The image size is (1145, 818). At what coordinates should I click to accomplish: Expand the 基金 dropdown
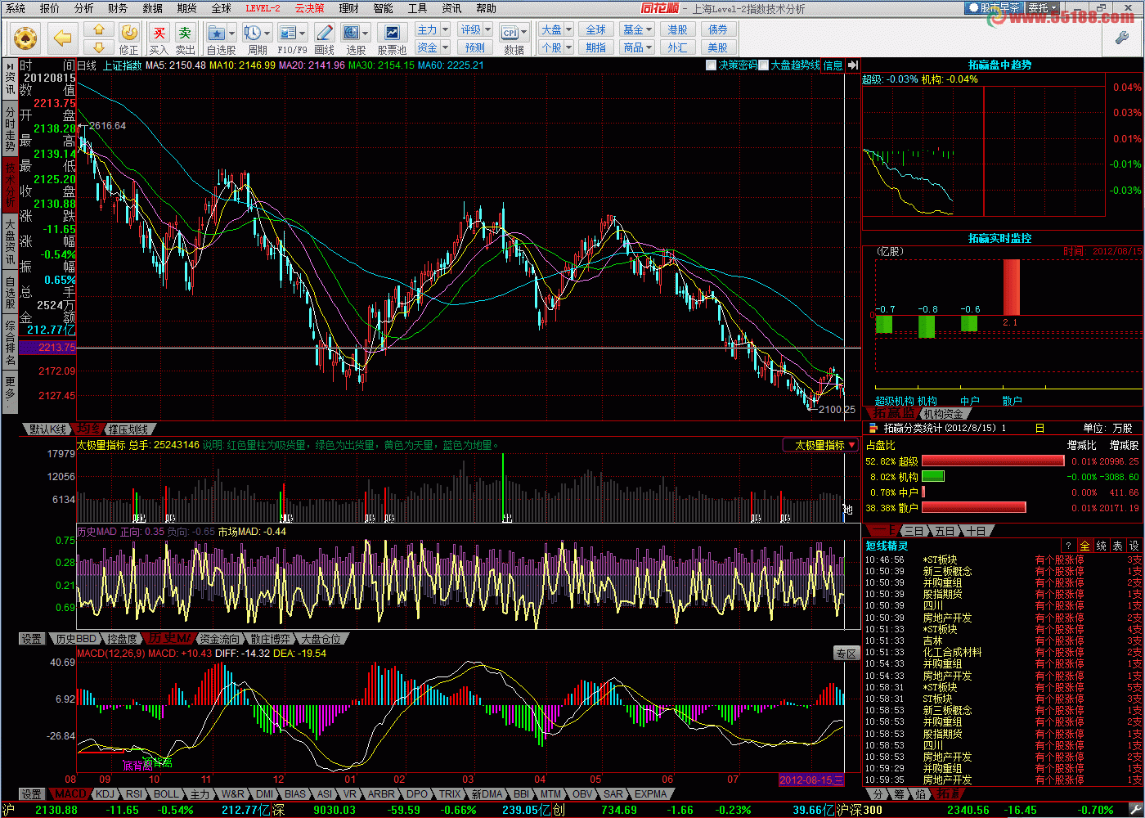point(649,29)
